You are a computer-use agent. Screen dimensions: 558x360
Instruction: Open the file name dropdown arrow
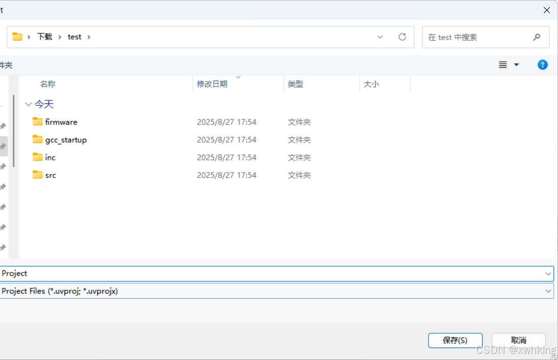[548, 274]
